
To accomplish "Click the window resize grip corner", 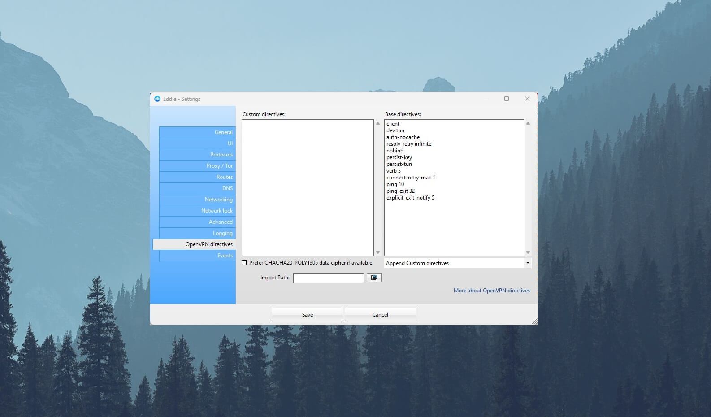I will (534, 321).
